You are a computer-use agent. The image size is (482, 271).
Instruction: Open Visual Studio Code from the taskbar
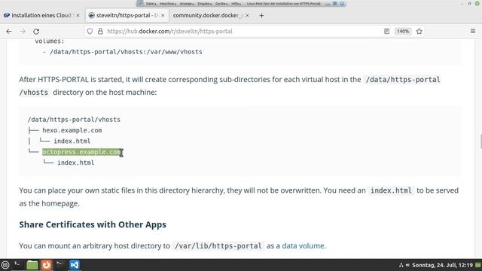(75, 265)
